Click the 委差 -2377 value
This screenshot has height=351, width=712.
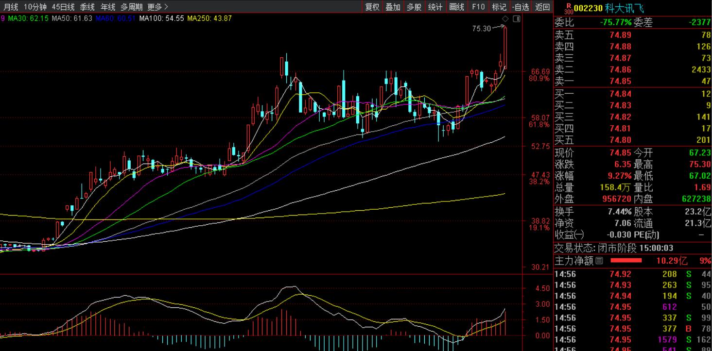tap(700, 22)
